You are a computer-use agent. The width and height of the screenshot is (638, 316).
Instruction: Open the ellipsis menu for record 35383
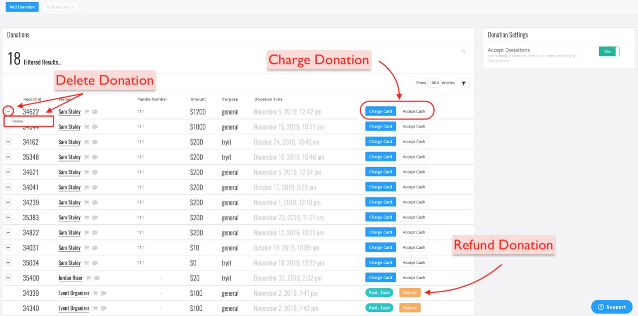(x=9, y=217)
